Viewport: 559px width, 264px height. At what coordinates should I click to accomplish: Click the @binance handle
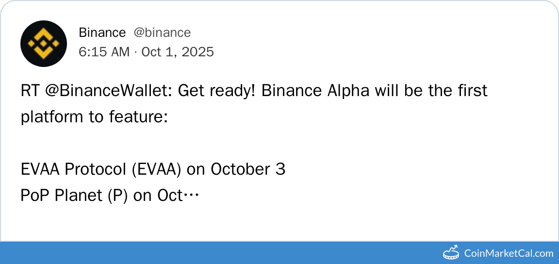pyautogui.click(x=162, y=33)
